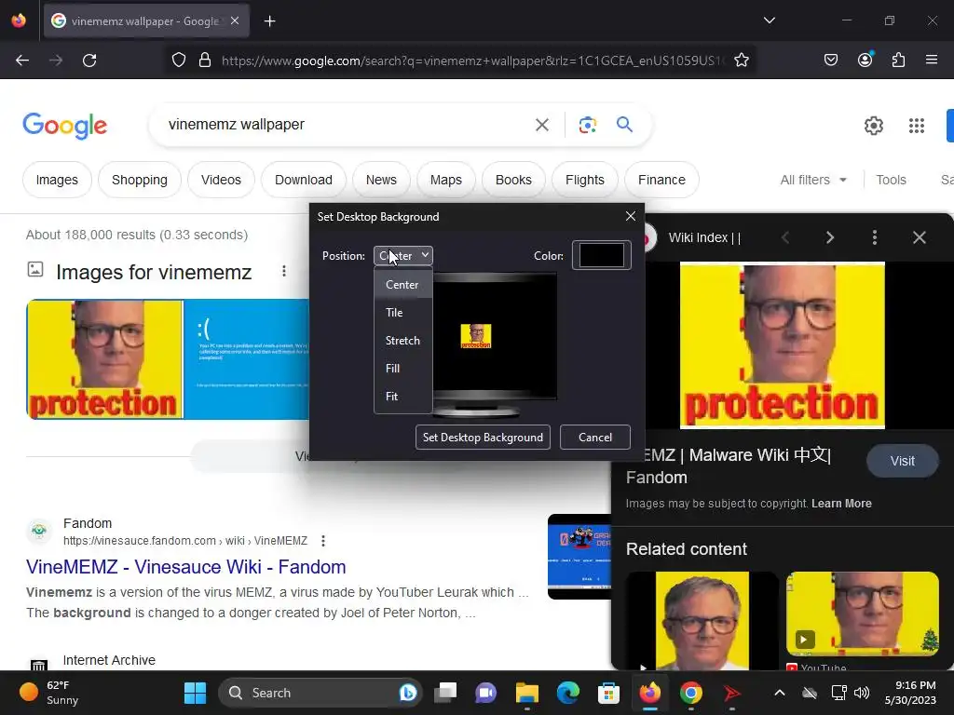Go back to the previous page
954x715 pixels.
(22, 61)
